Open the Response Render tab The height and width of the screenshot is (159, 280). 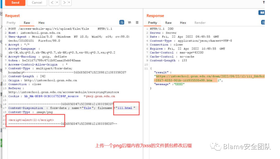200,23
